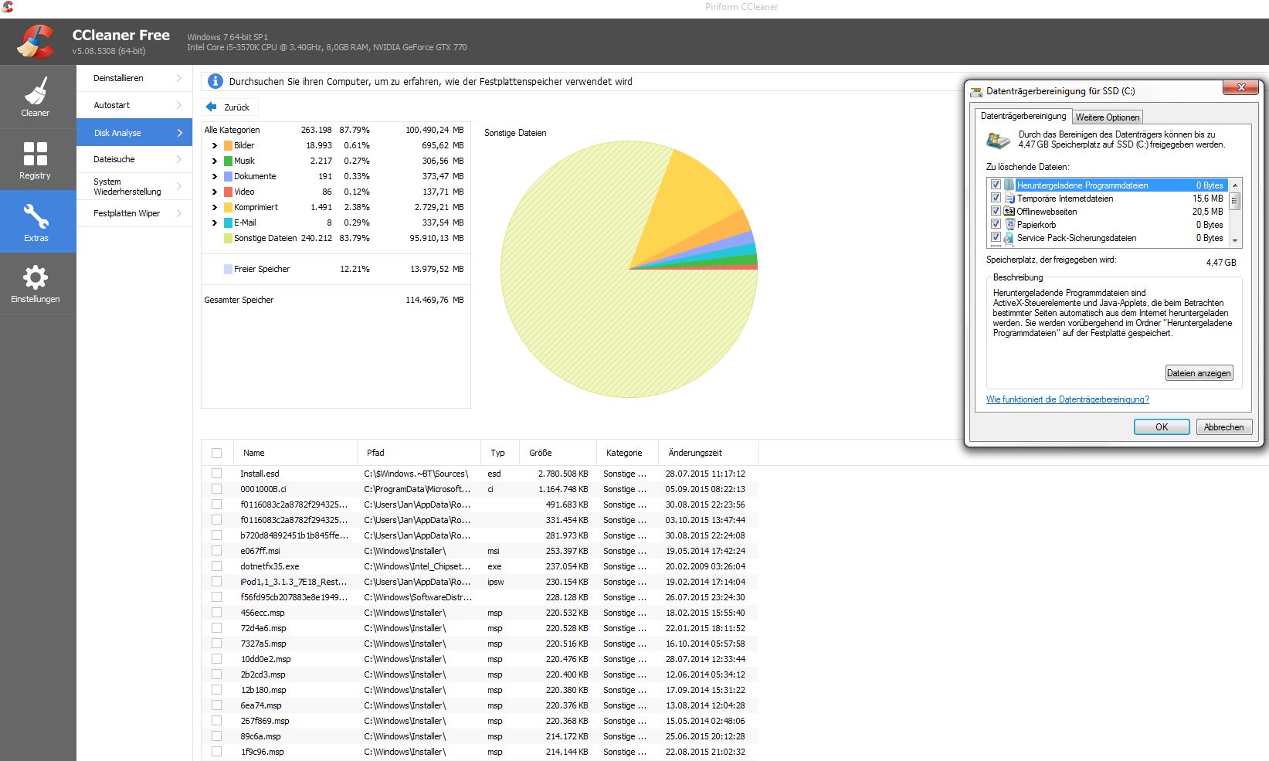The image size is (1269, 761).
Task: Click the Typ column header
Action: point(500,453)
